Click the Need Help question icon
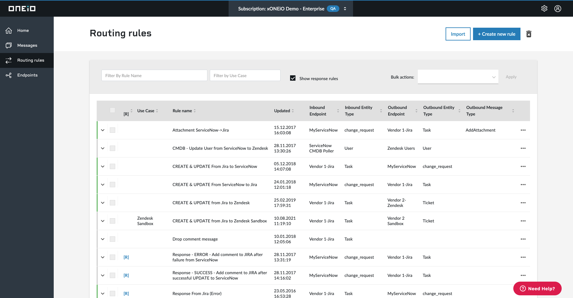 [x=523, y=288]
